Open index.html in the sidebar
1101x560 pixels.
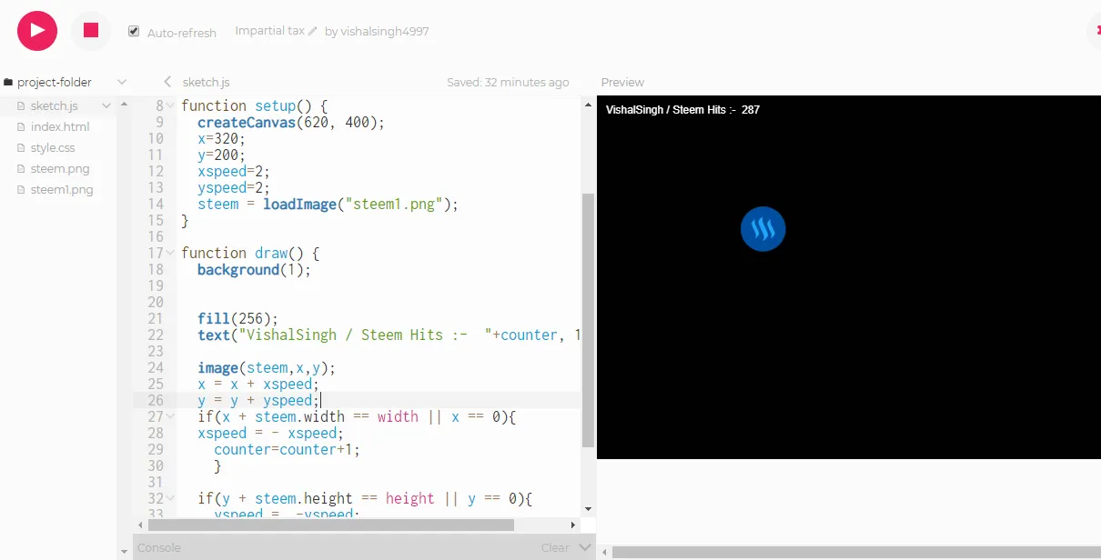pos(60,126)
